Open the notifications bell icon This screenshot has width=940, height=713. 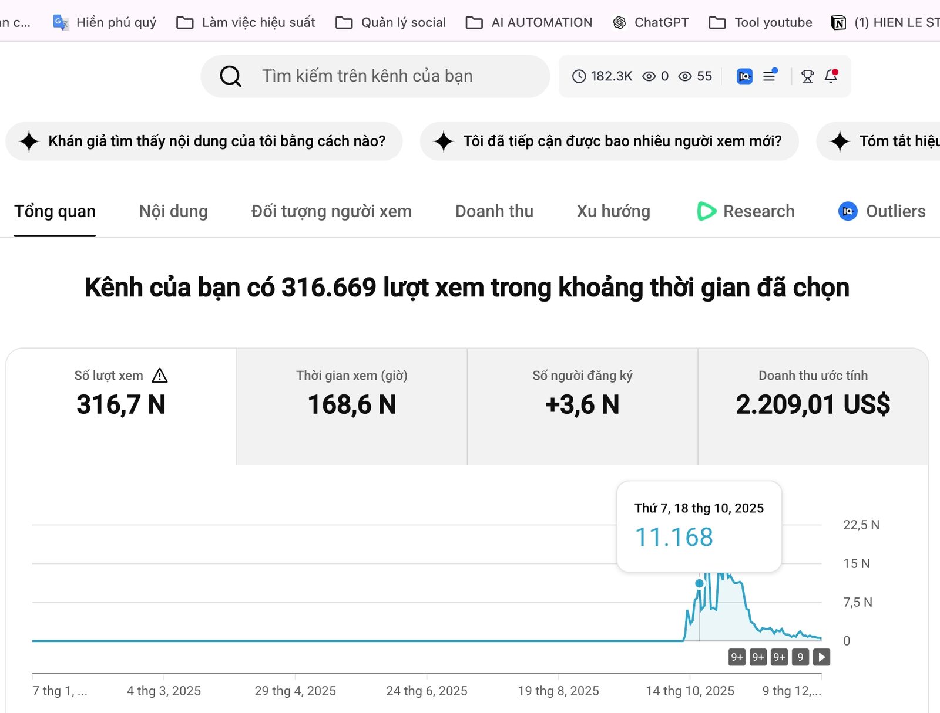(x=831, y=76)
